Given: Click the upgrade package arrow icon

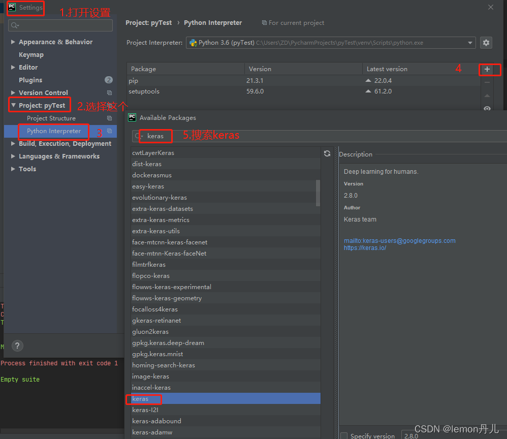Looking at the screenshot, I should pyautogui.click(x=487, y=96).
